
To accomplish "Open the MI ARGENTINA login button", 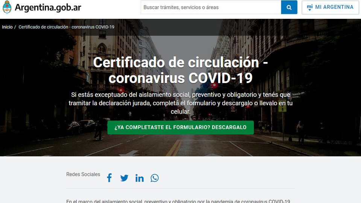I will [x=331, y=7].
